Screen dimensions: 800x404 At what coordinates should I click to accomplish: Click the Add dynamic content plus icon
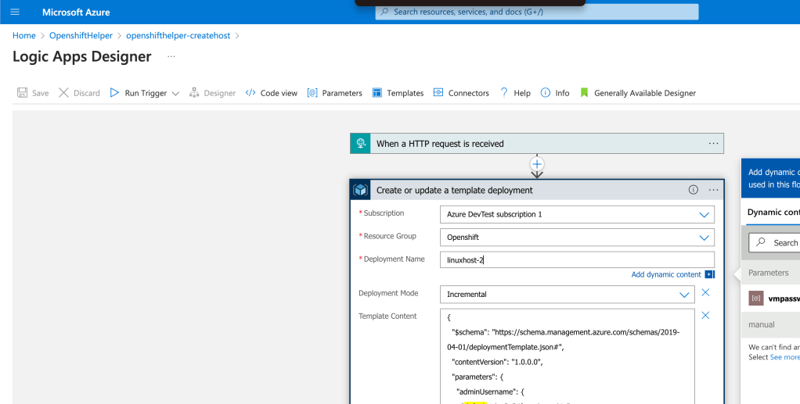(709, 274)
